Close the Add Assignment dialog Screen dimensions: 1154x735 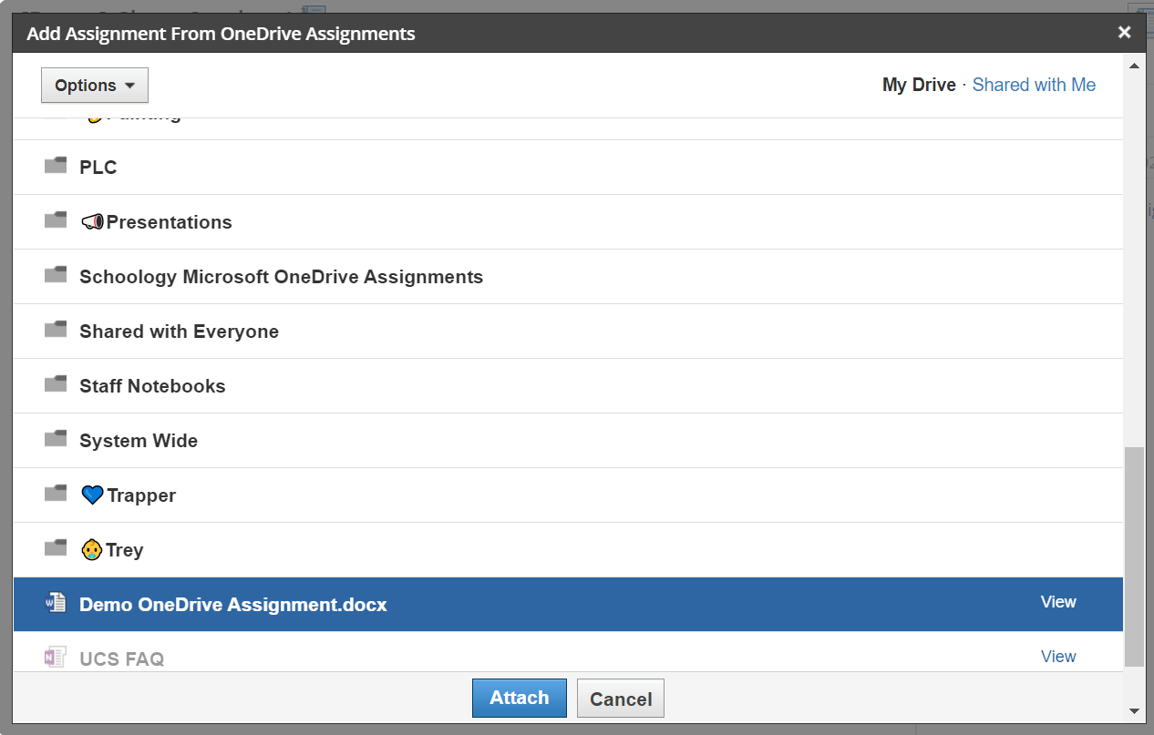click(x=1124, y=33)
